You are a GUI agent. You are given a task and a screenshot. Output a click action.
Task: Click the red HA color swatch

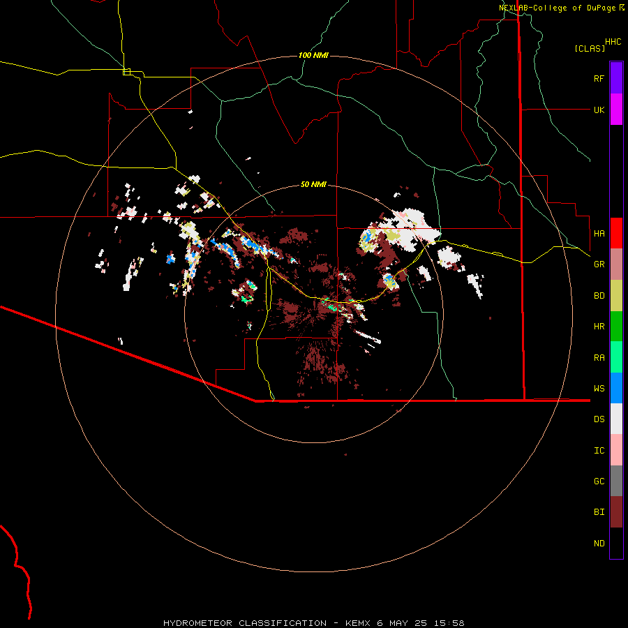[616, 233]
